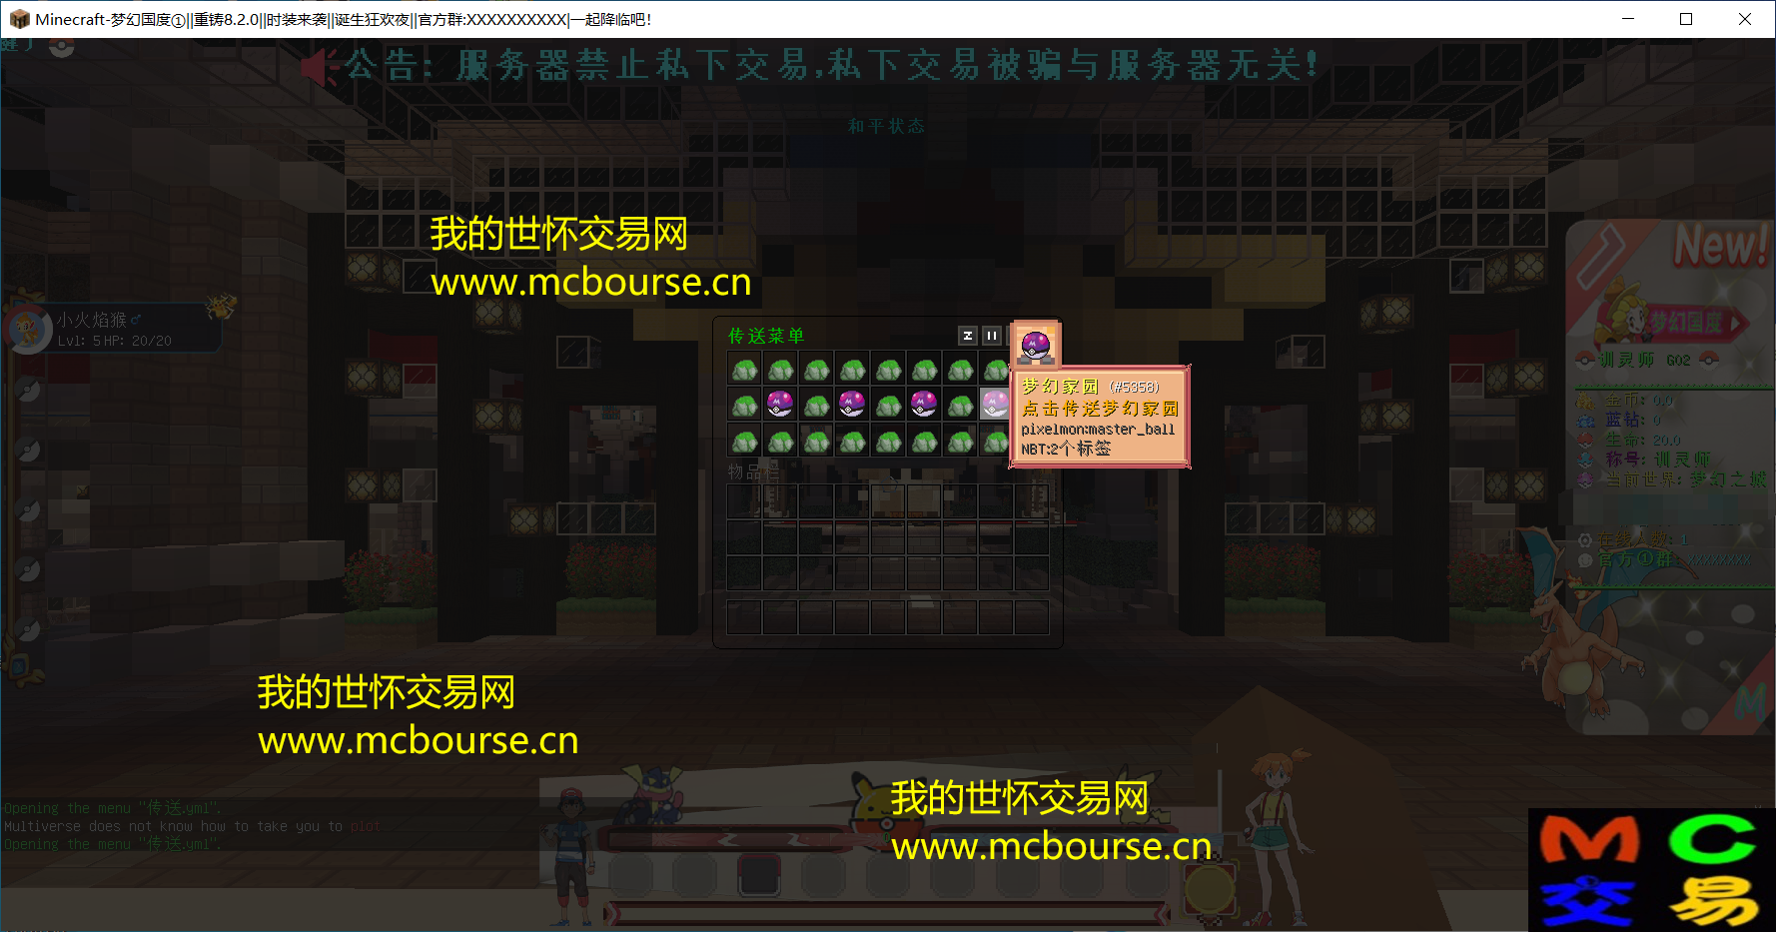Select the 小火焰猴 party Pokémon slot
Viewport: 1776px width, 932px height.
tap(114, 329)
